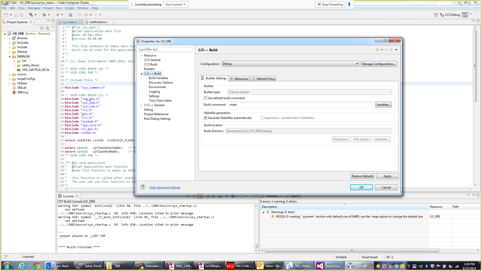Click the help question mark icon
Image resolution: width=482 pixels, height=271 pixels.
click(143, 187)
